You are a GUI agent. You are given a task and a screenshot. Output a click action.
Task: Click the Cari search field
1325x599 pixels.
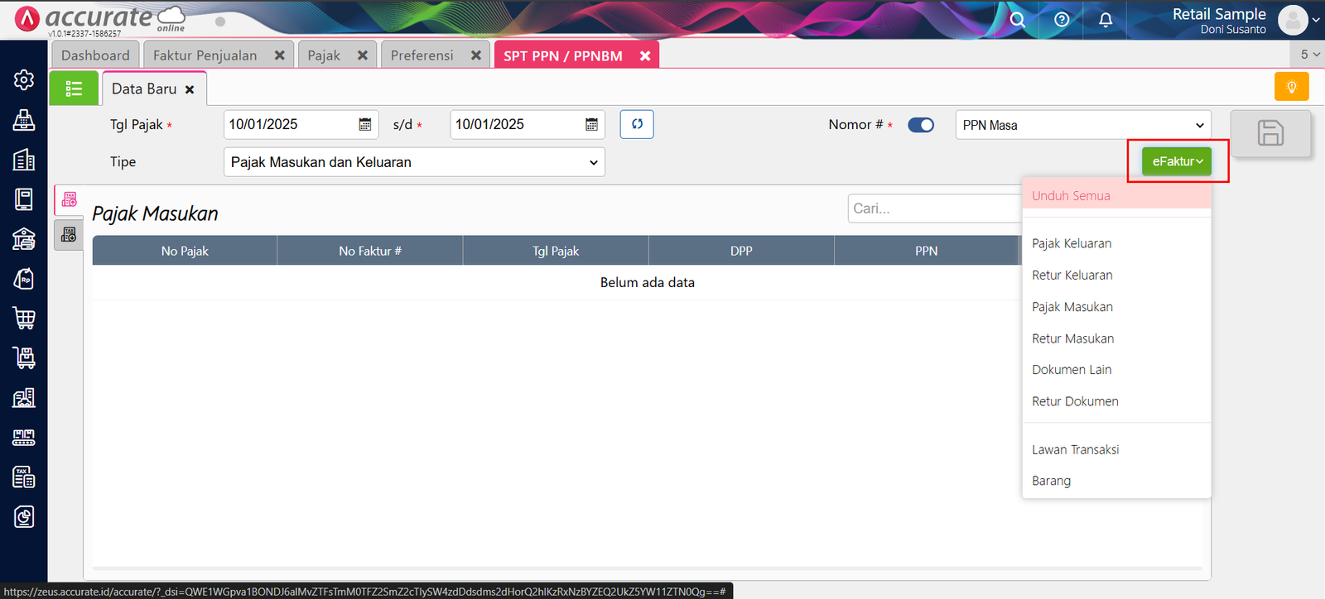point(932,208)
